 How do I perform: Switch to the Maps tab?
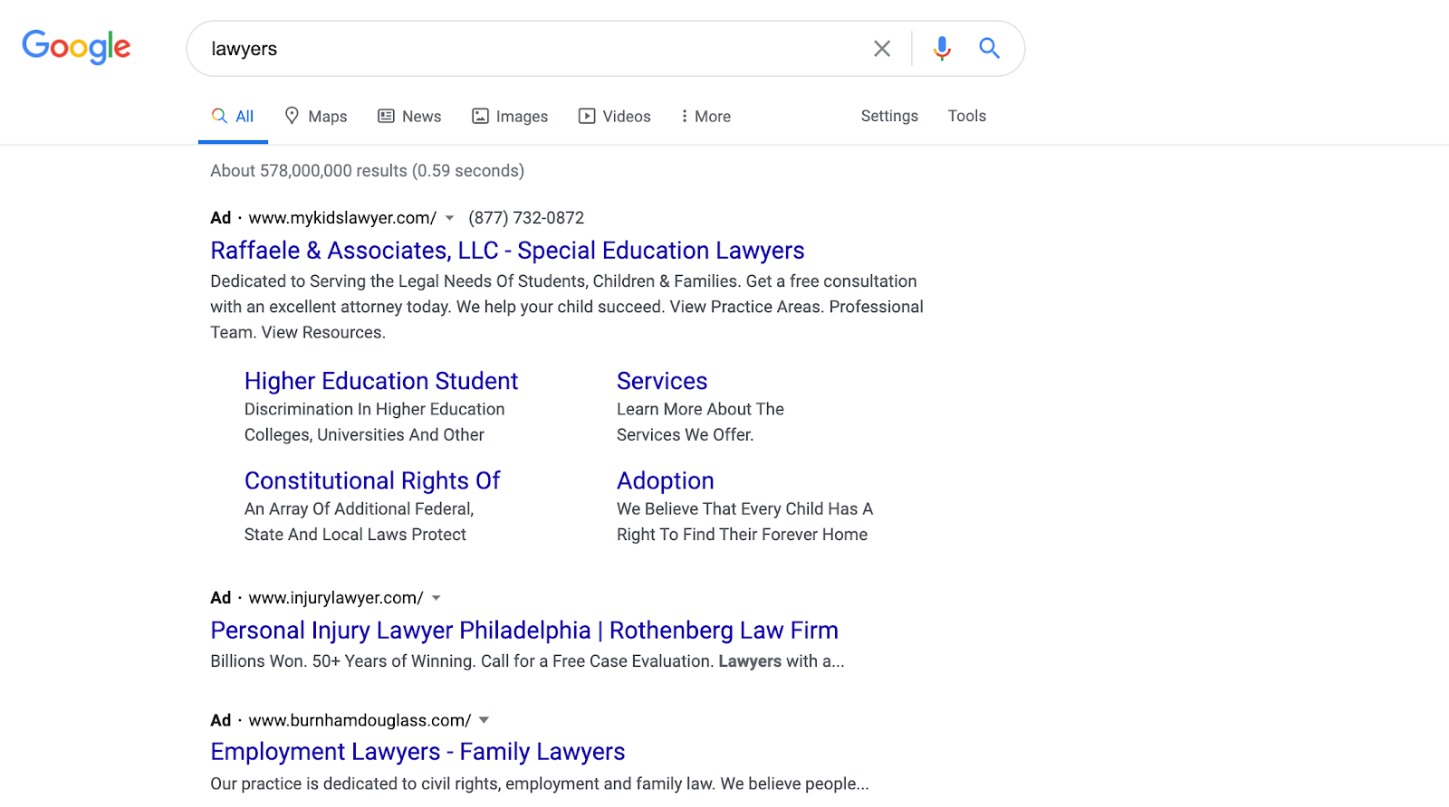click(316, 117)
